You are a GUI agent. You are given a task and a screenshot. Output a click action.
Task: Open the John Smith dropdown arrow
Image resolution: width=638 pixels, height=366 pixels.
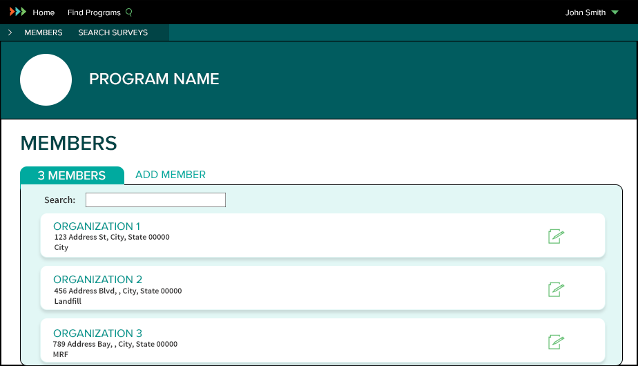coord(615,12)
